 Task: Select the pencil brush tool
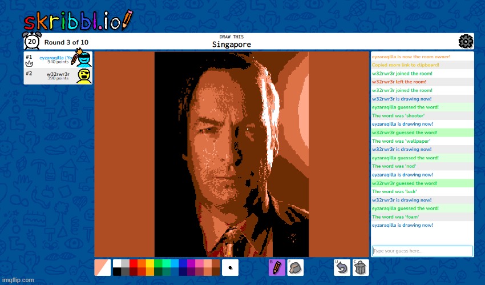click(x=277, y=267)
